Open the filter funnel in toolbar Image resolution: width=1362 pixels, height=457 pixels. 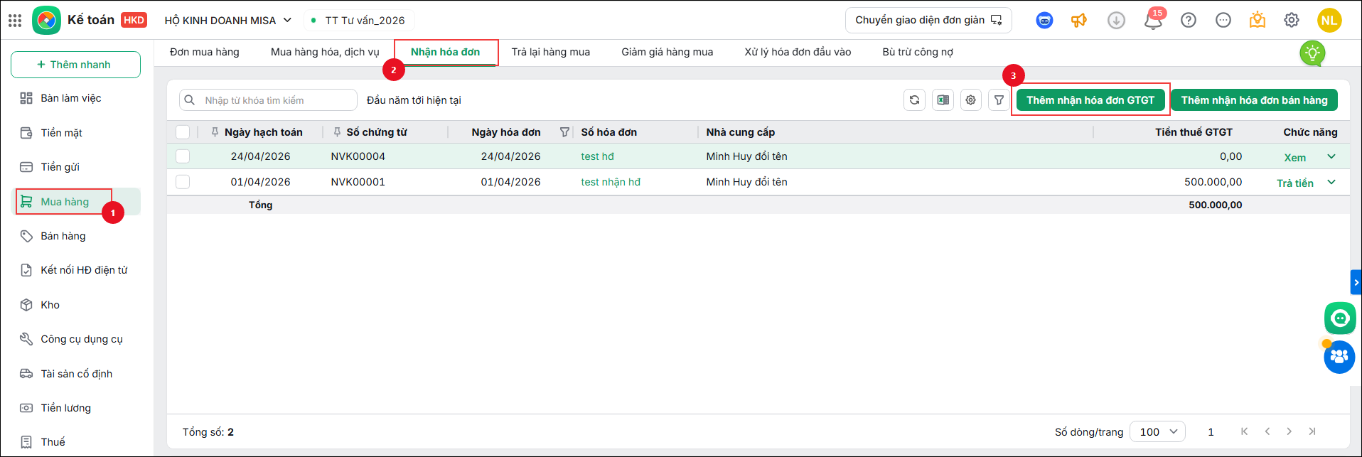click(999, 100)
